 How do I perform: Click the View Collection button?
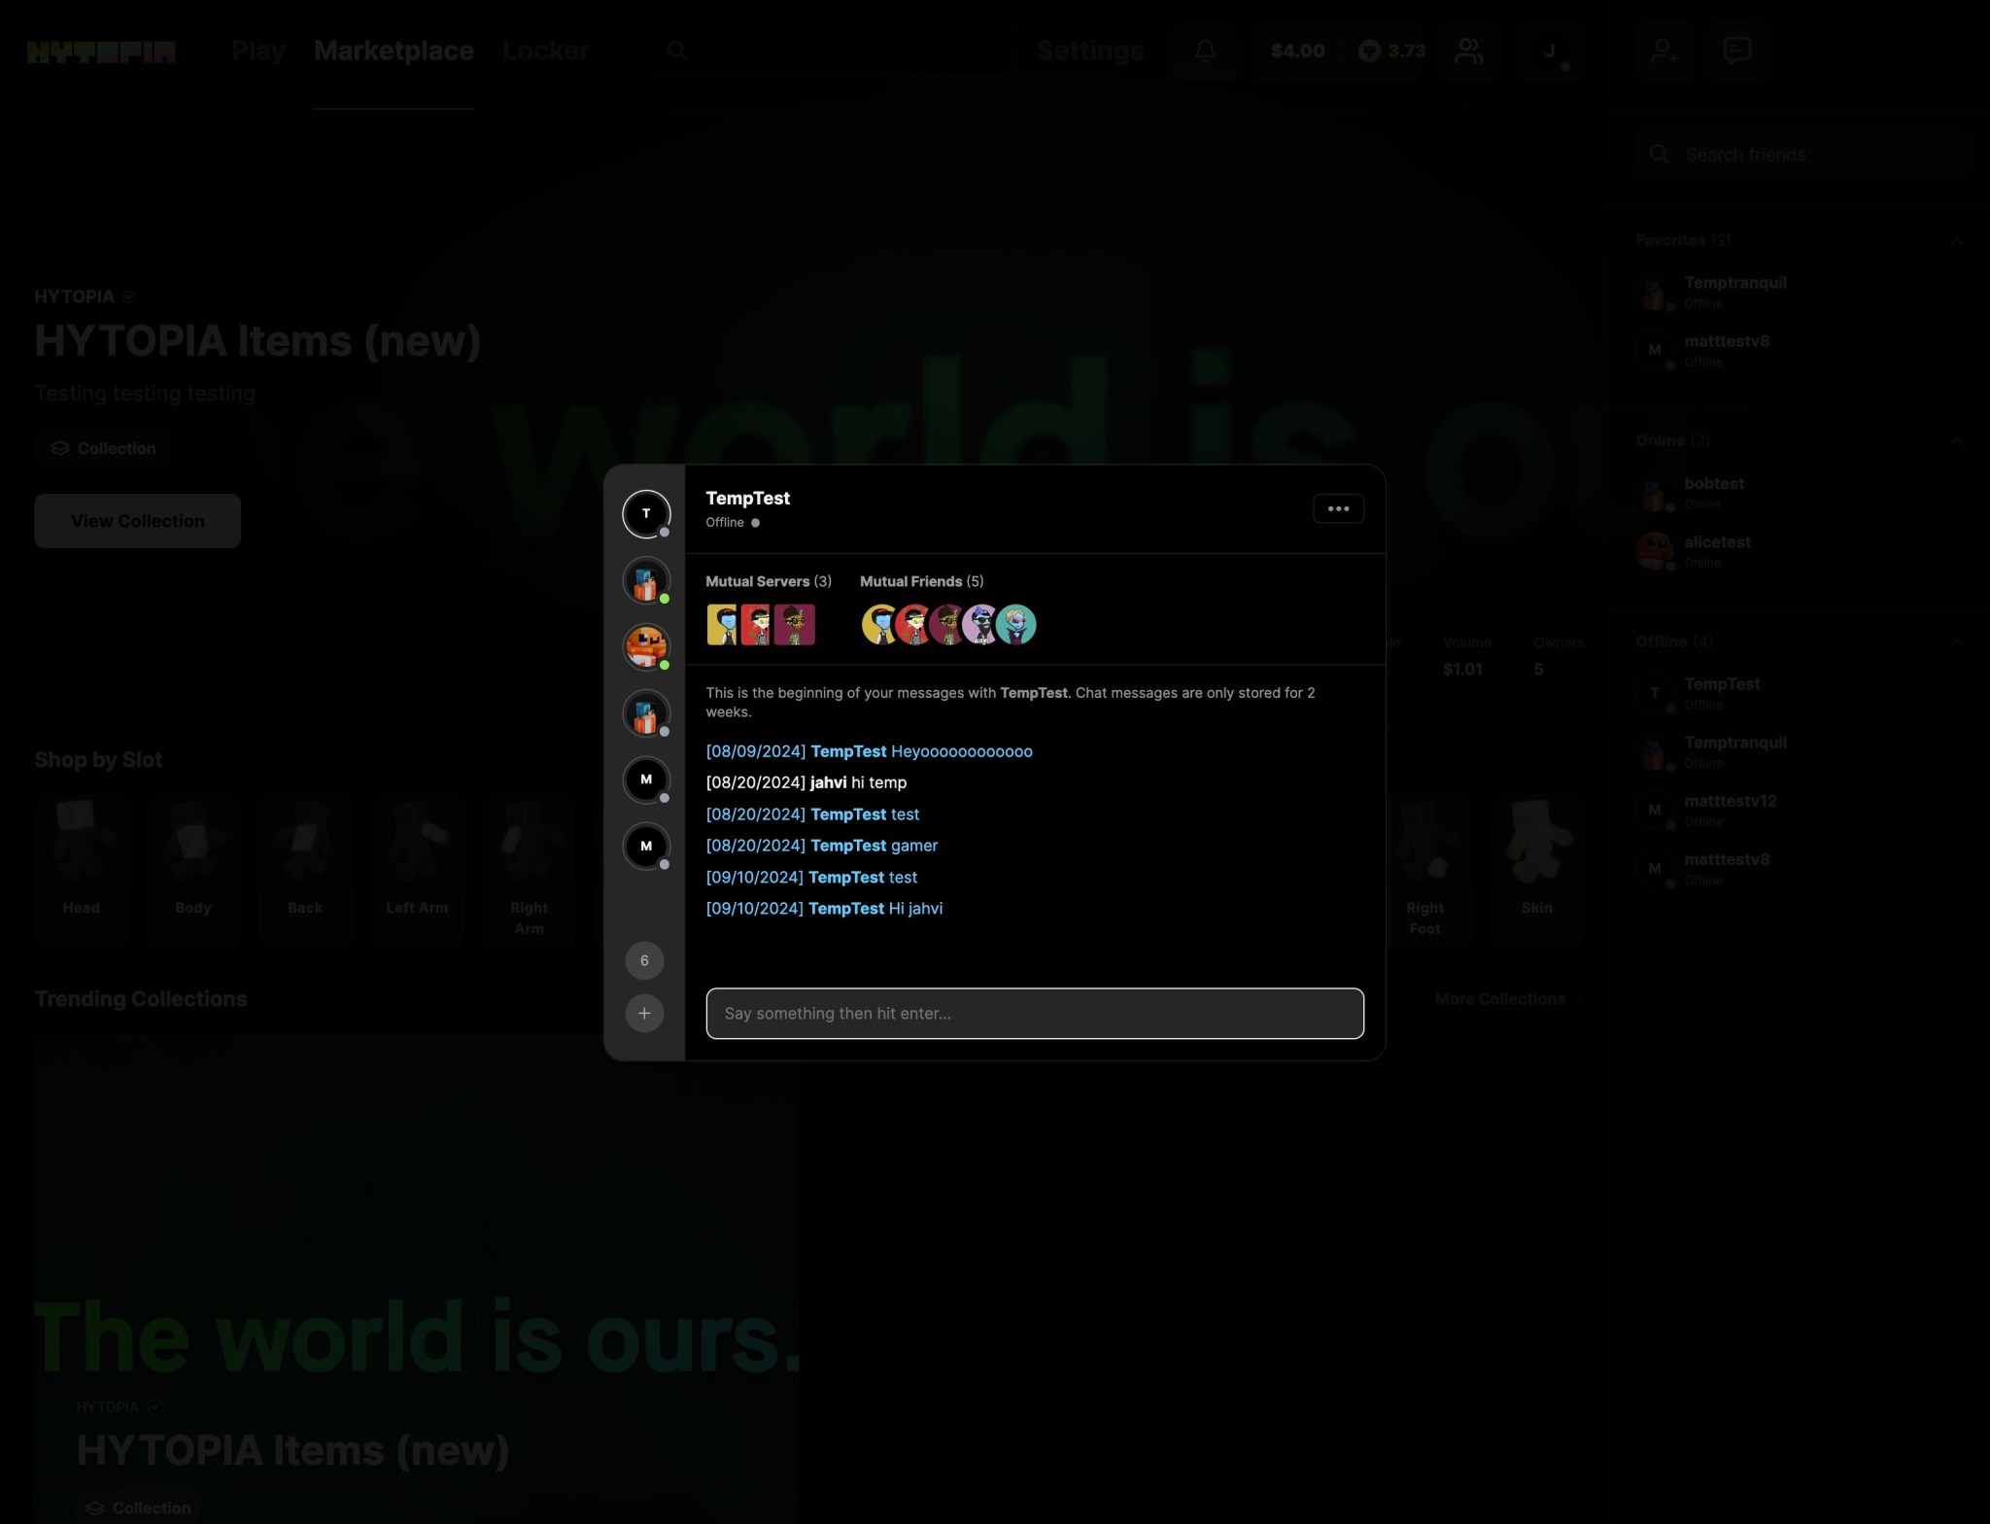click(137, 521)
